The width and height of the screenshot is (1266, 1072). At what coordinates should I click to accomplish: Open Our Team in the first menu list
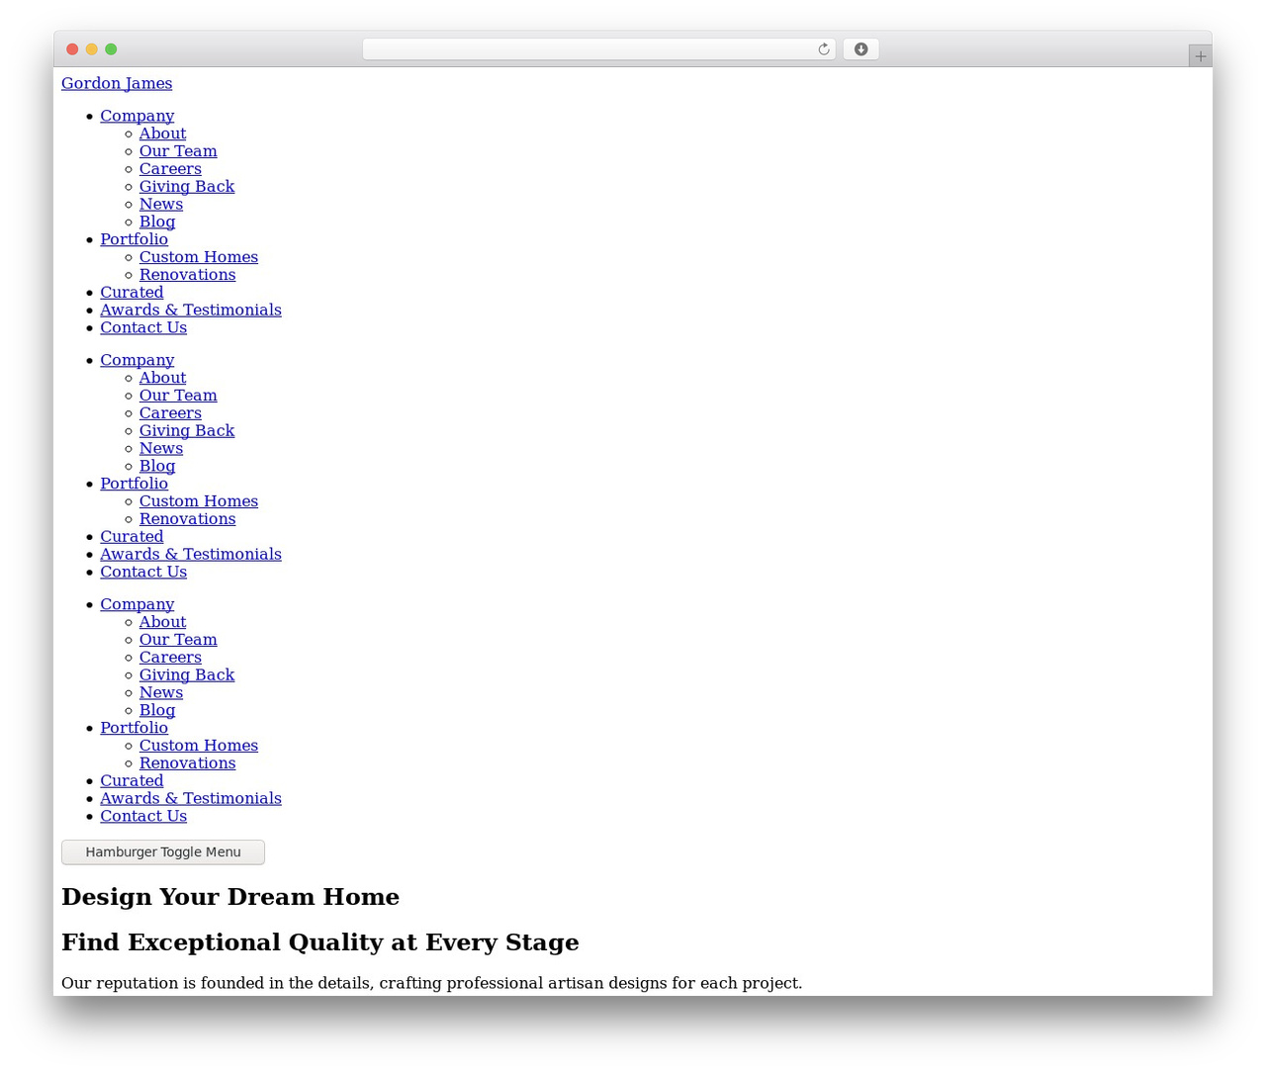pos(178,151)
